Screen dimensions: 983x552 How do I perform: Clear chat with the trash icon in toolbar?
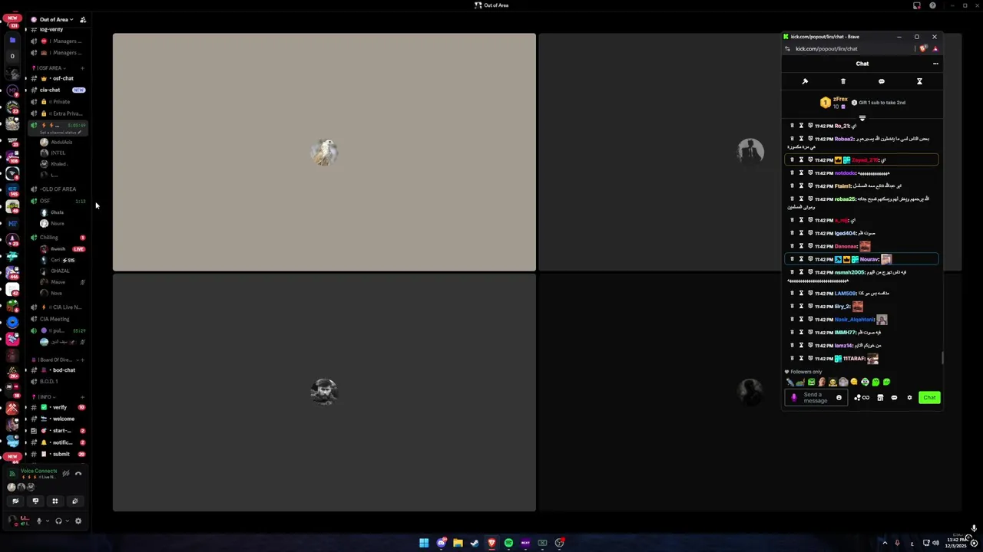(843, 81)
